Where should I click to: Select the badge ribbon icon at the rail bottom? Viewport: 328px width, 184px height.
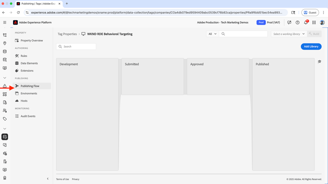tap(5, 178)
